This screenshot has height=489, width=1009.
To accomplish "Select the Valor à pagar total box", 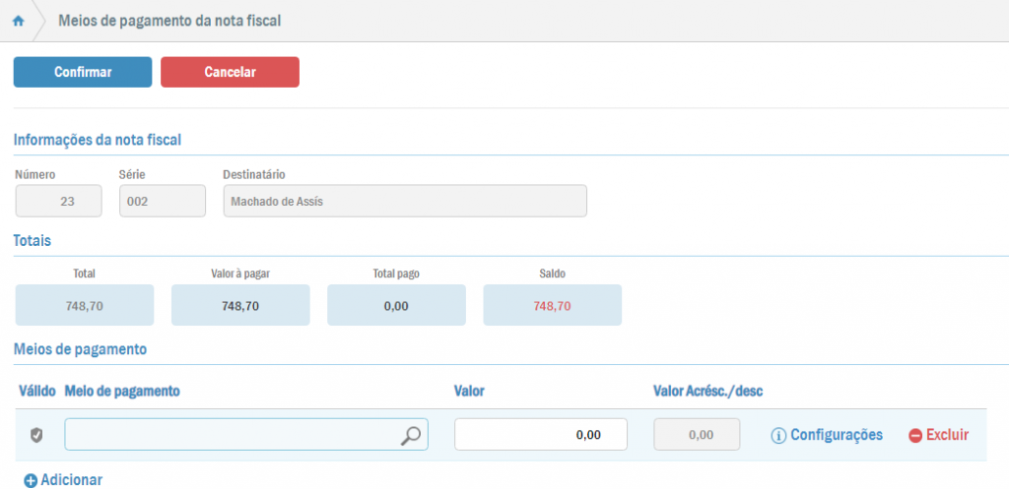I will pyautogui.click(x=240, y=305).
